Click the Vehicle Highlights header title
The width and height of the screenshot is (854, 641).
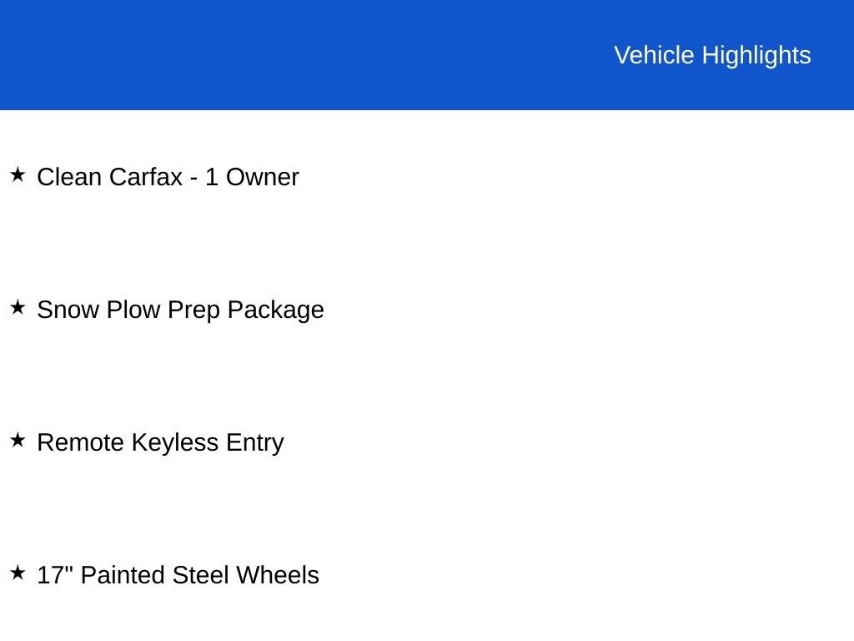[712, 55]
